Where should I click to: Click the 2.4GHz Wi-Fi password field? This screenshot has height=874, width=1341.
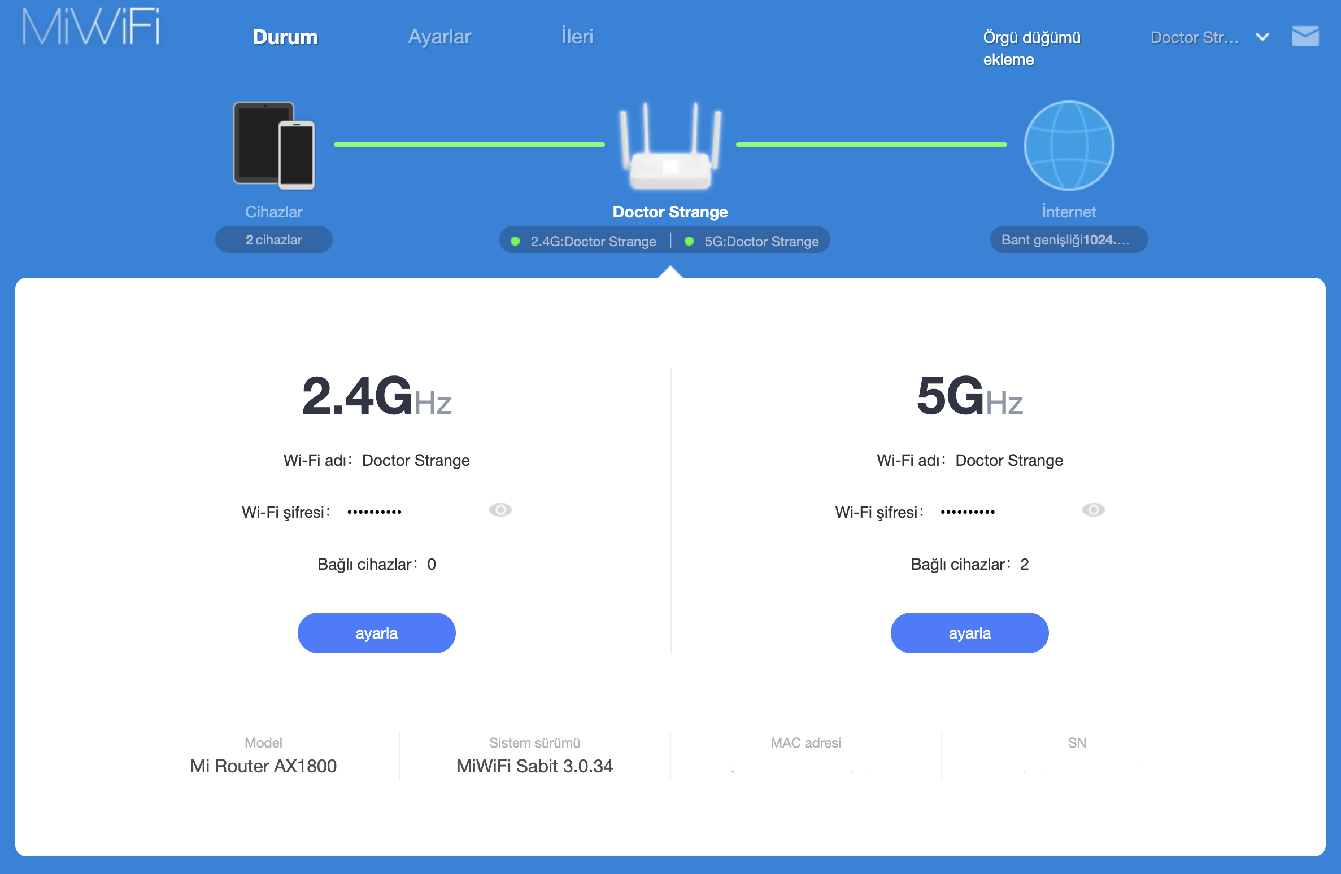[374, 512]
